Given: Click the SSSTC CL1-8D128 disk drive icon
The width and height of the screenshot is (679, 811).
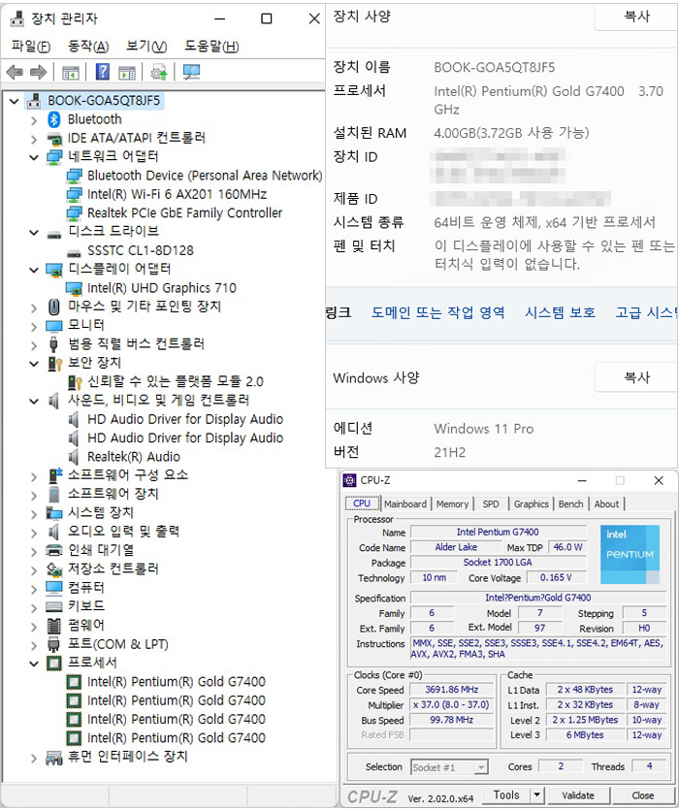Looking at the screenshot, I should tap(74, 252).
